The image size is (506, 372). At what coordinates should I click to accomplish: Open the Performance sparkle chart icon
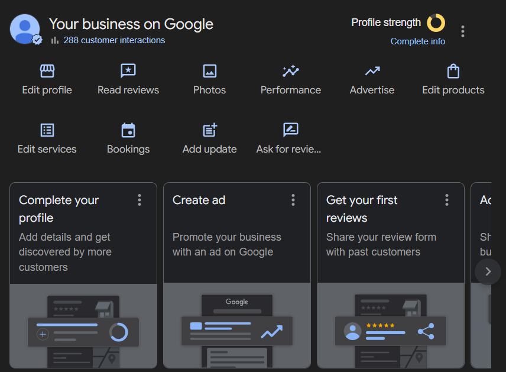point(290,71)
